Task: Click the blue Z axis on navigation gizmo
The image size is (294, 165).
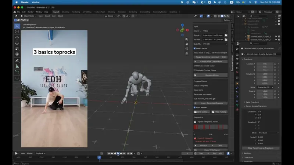Action: coord(182,25)
